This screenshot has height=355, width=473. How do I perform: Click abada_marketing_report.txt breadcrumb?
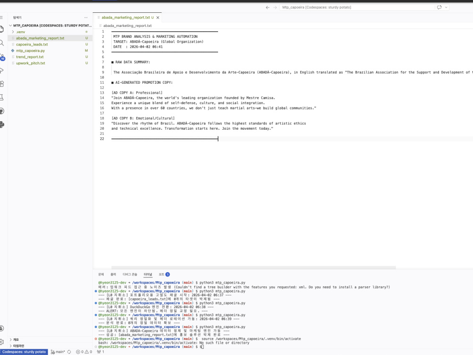(127, 26)
